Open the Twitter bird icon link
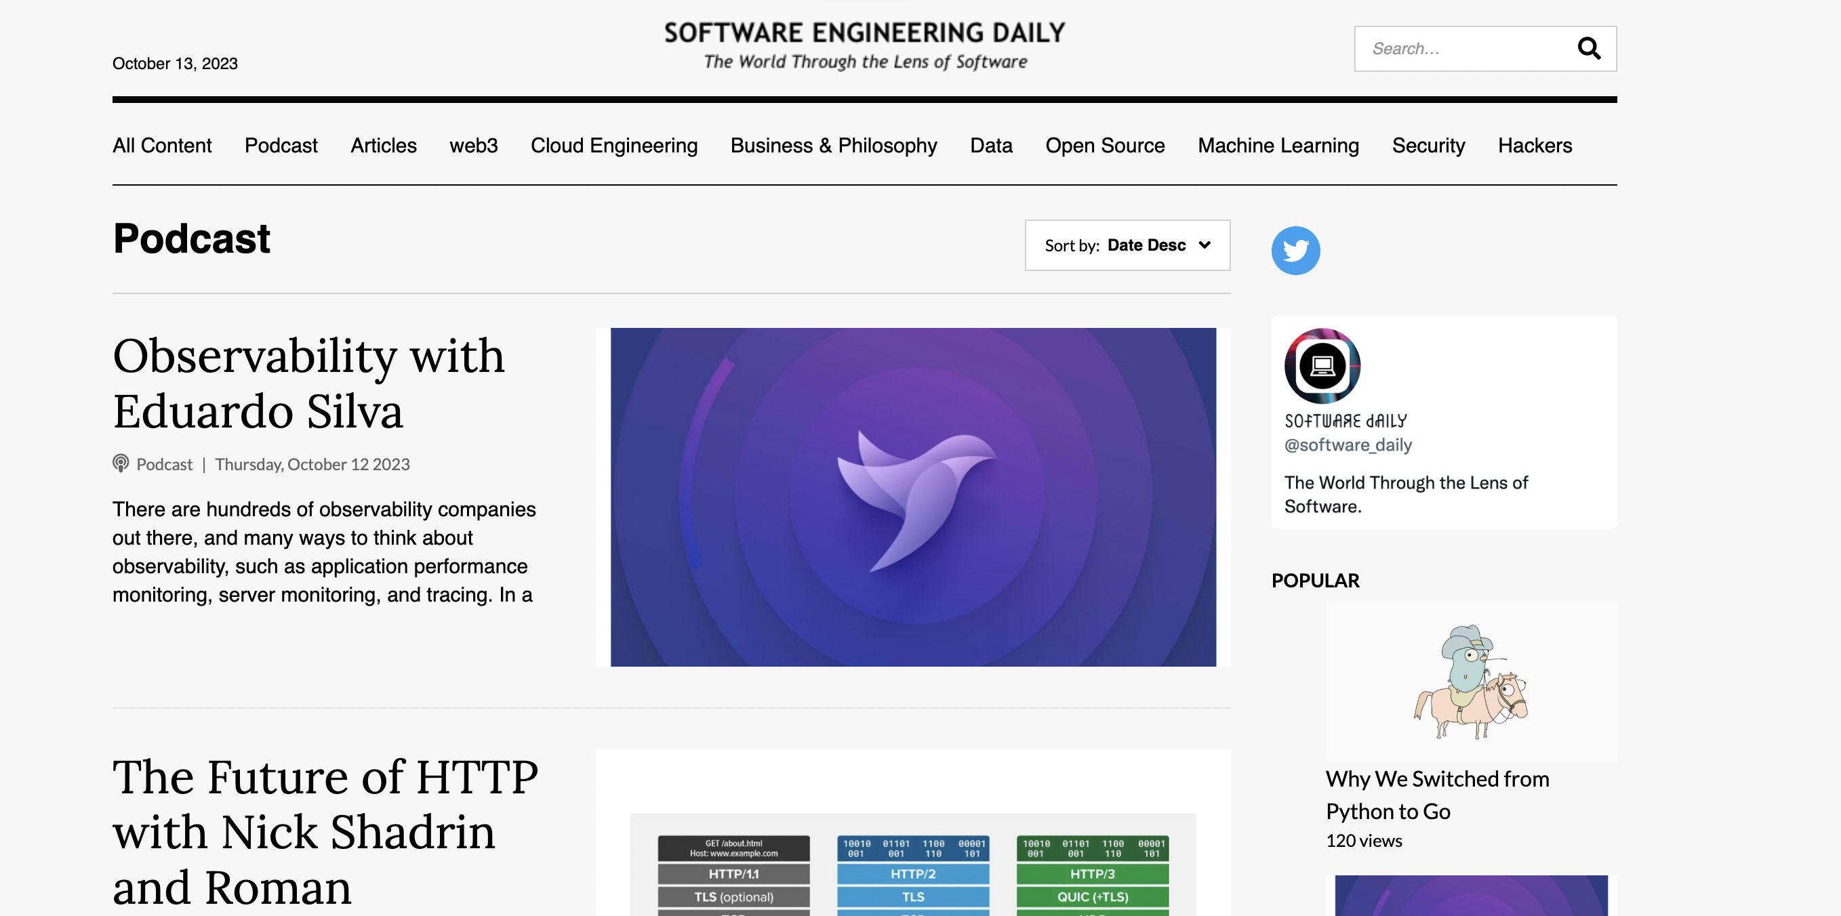1841x916 pixels. (1295, 251)
